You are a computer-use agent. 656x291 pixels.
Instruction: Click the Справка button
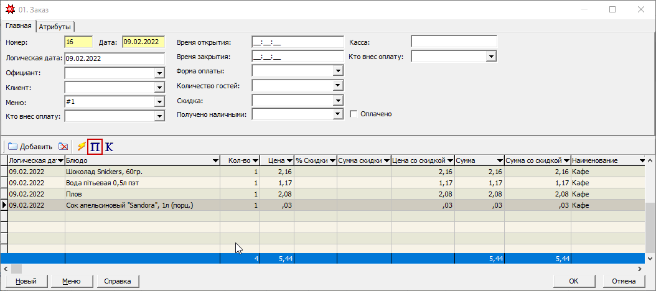118,281
